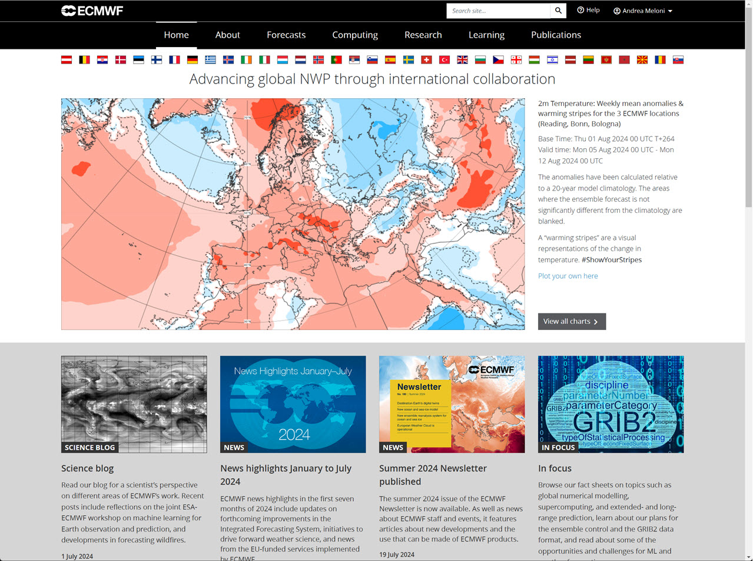Open the GRIB2 In Focus thumbnail

tap(611, 404)
